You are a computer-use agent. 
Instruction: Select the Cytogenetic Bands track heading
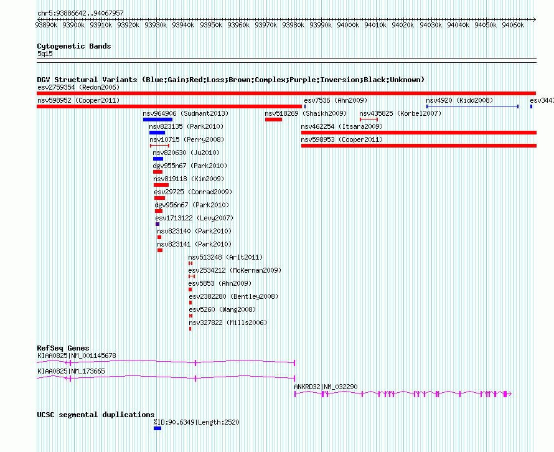point(74,46)
